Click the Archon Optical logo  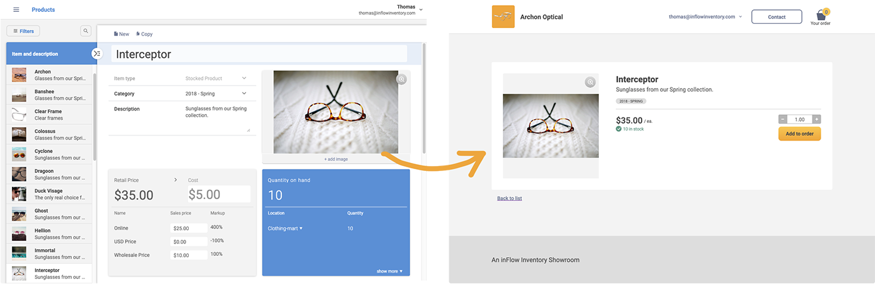tap(503, 17)
